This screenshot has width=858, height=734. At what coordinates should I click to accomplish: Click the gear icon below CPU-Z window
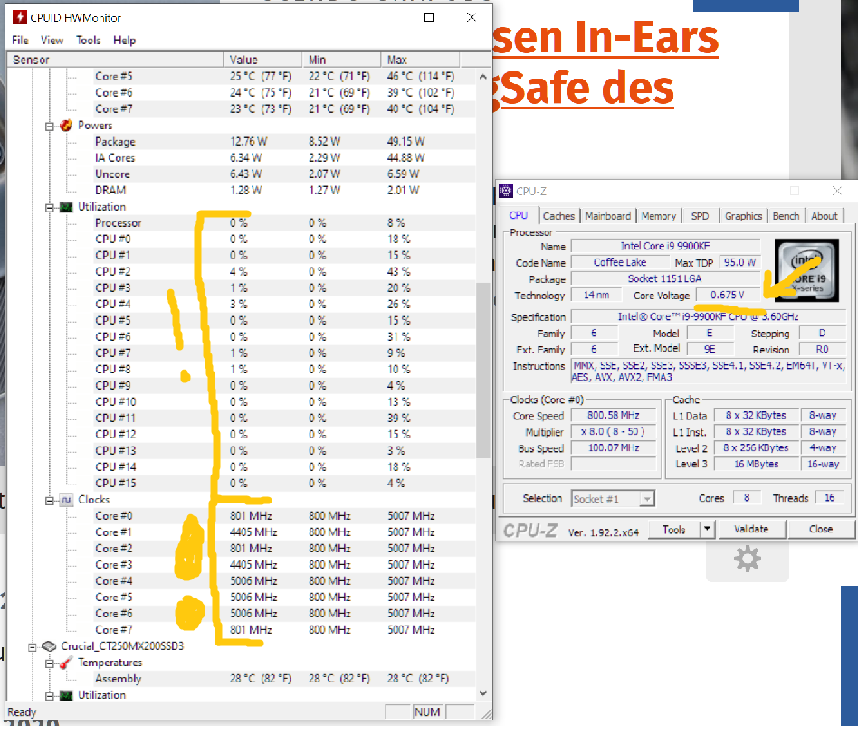(748, 560)
